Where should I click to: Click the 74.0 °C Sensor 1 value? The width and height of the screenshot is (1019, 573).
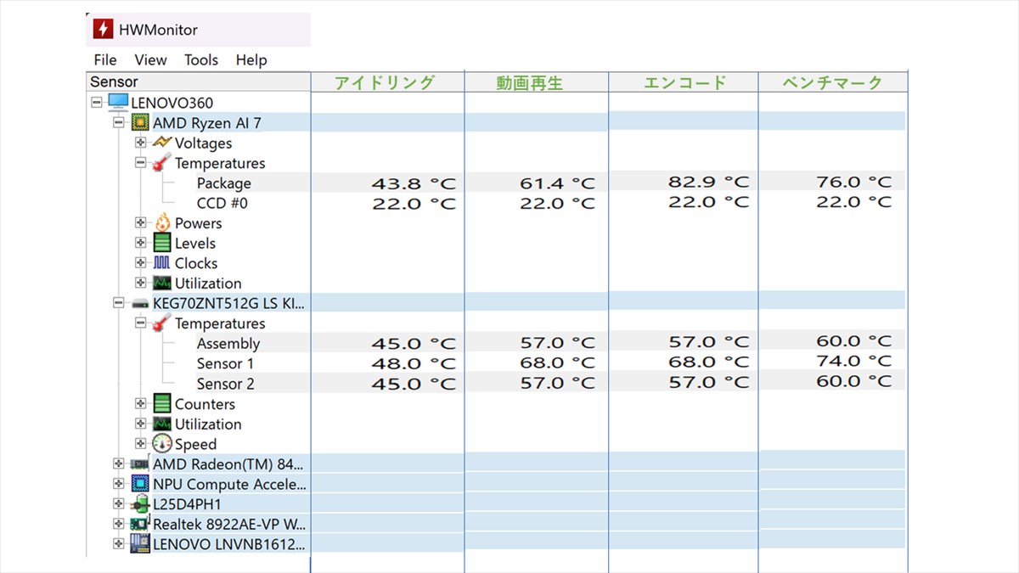pyautogui.click(x=853, y=361)
